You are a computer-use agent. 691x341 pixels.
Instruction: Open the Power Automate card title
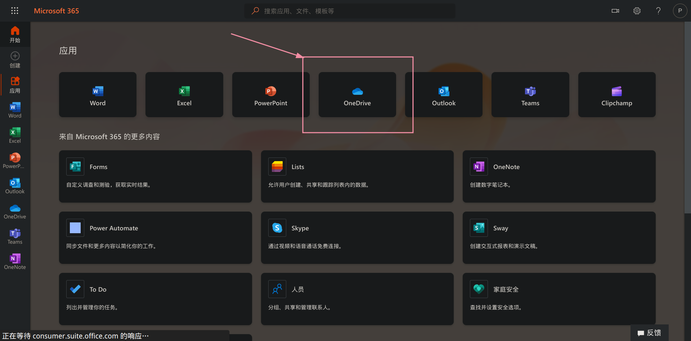click(114, 228)
